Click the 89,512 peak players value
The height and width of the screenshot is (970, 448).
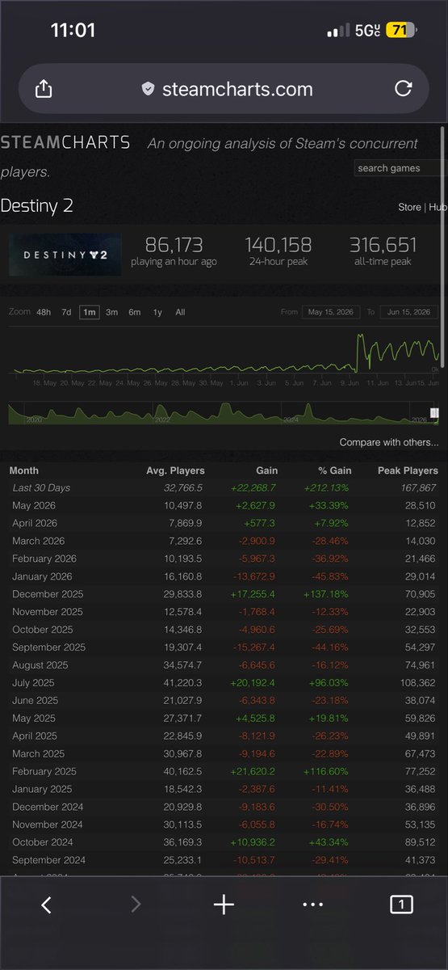point(420,842)
